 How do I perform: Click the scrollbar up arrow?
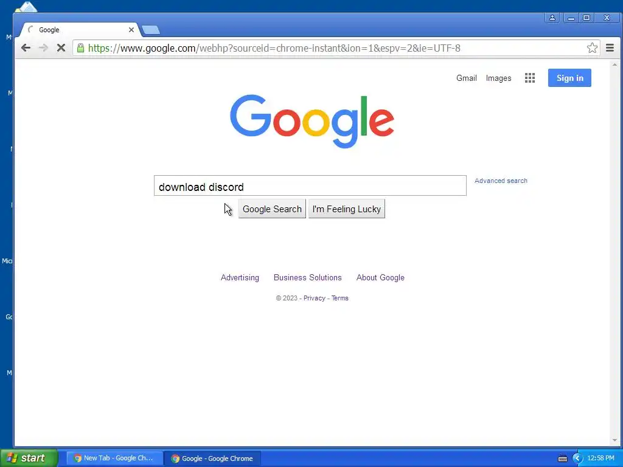(614, 64)
